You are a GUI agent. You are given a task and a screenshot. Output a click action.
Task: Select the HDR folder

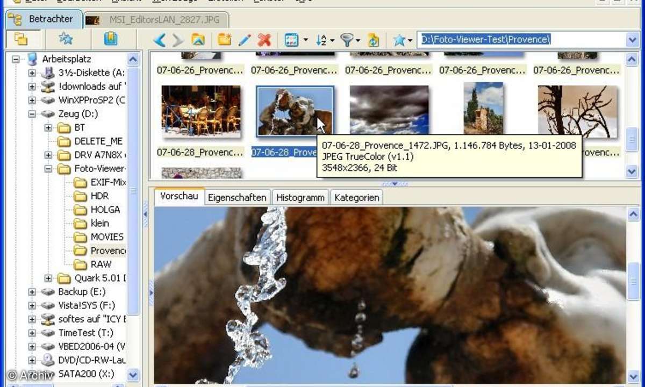point(99,196)
